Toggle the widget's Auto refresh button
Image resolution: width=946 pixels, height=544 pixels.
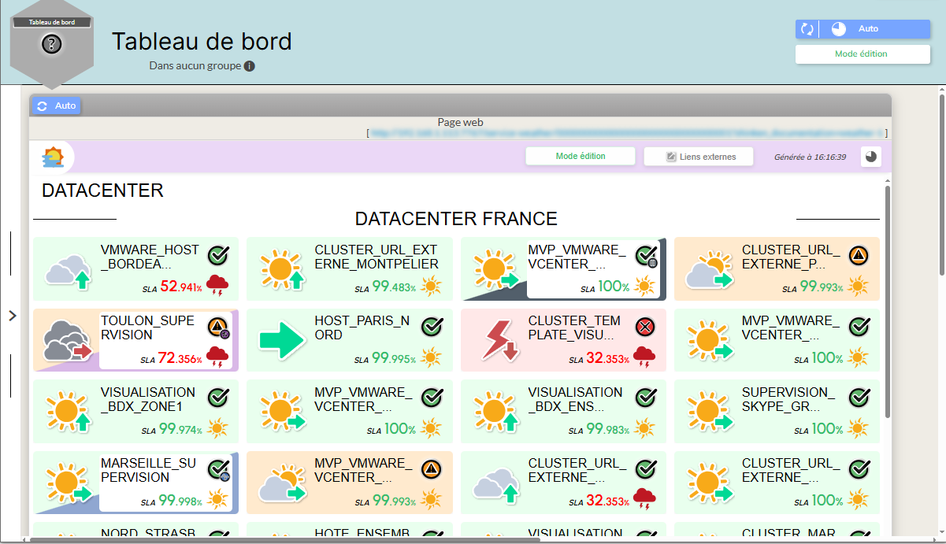pyautogui.click(x=56, y=105)
